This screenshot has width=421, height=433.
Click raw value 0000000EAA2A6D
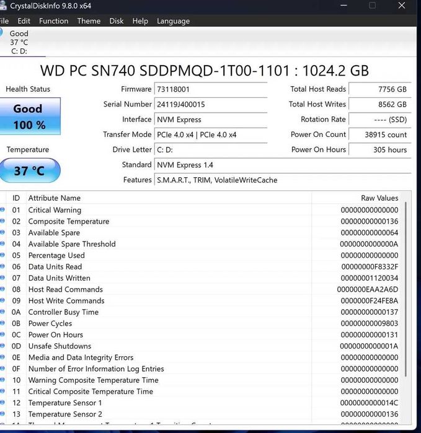pos(368,289)
